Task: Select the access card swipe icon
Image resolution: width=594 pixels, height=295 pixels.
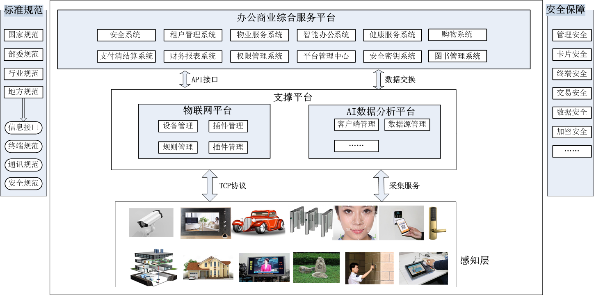Action: [x=369, y=267]
